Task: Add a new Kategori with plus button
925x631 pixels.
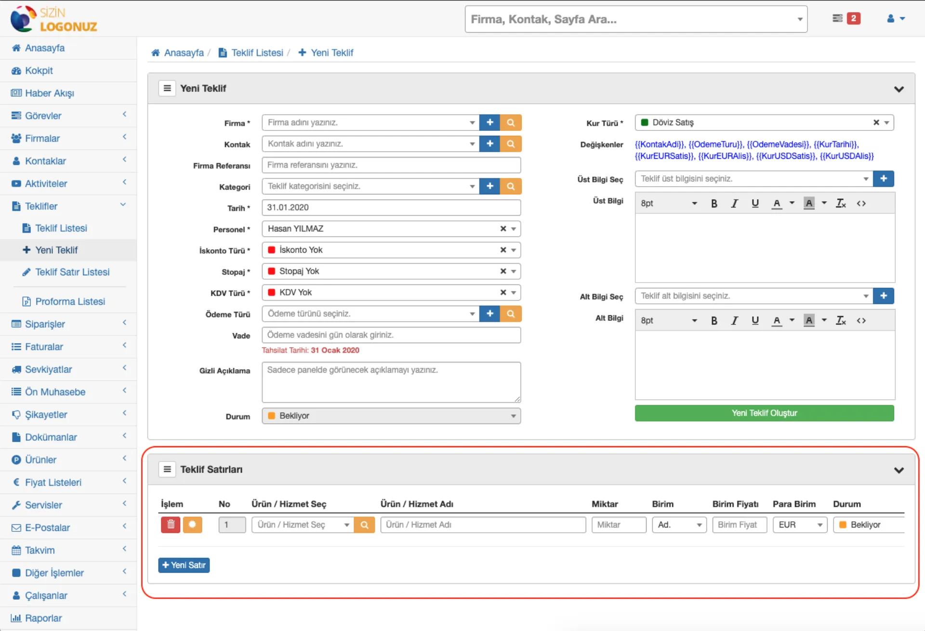Action: point(489,186)
